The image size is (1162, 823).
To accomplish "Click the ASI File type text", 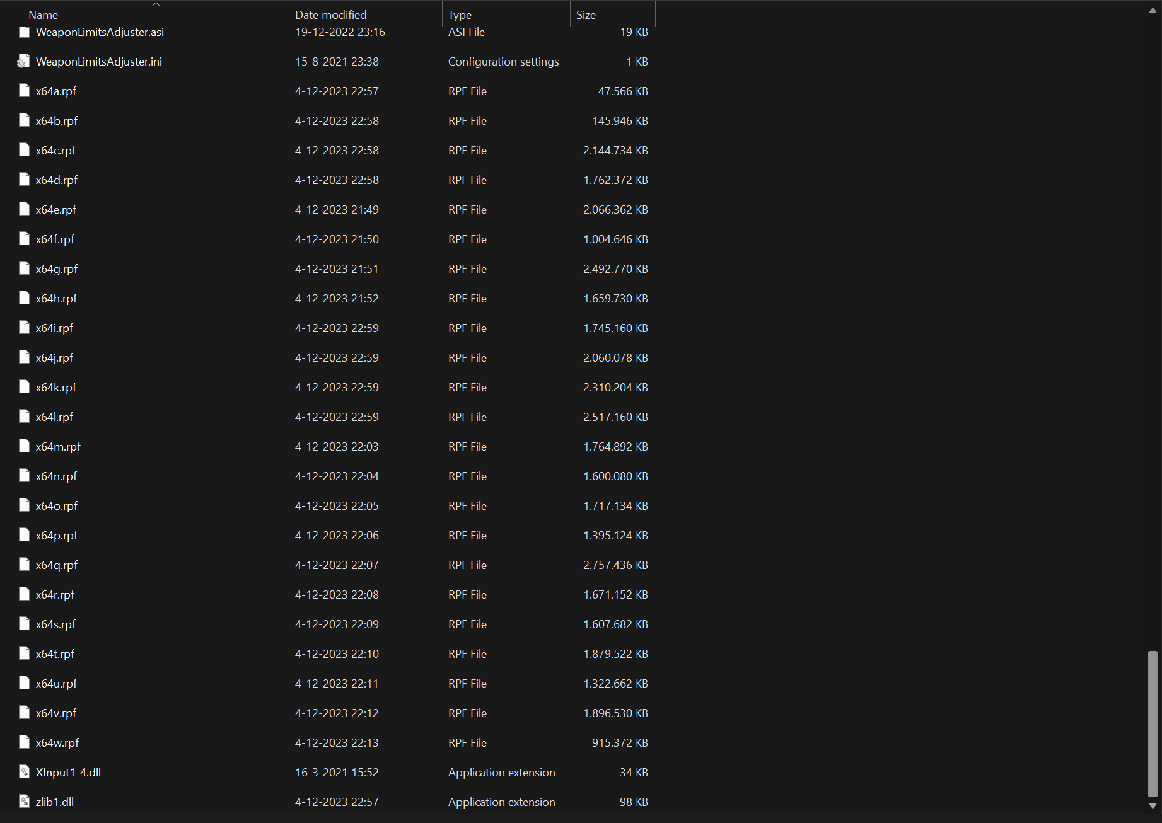I will [467, 32].
